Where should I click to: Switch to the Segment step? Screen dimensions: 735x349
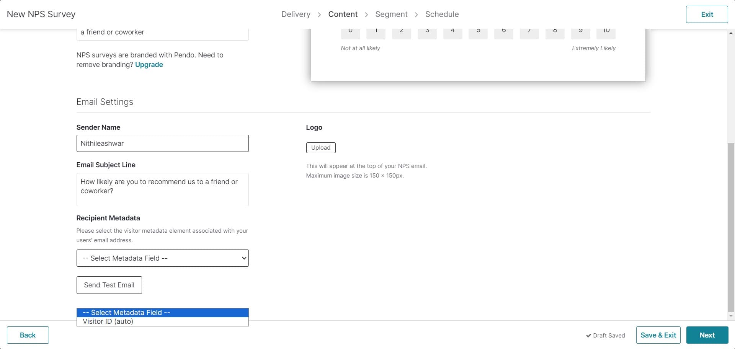click(391, 14)
